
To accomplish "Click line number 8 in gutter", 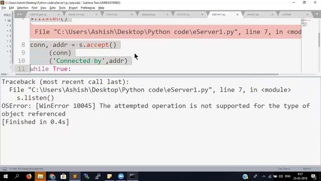I will click(x=23, y=45).
